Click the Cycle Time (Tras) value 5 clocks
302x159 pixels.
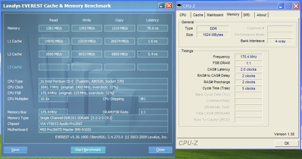pos(248,88)
